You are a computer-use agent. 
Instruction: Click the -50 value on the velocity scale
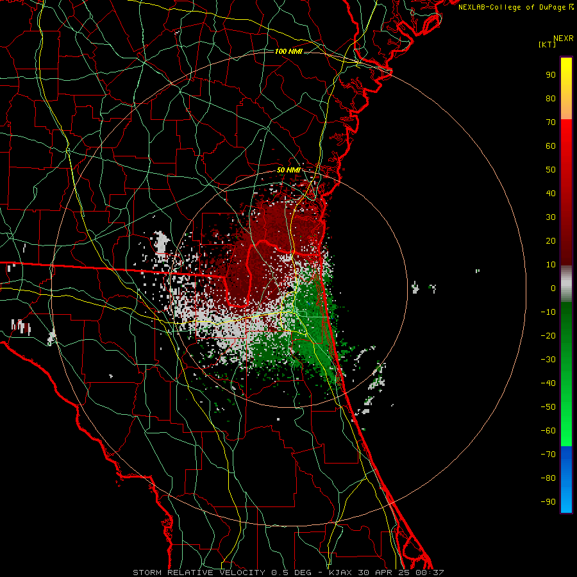pos(548,407)
